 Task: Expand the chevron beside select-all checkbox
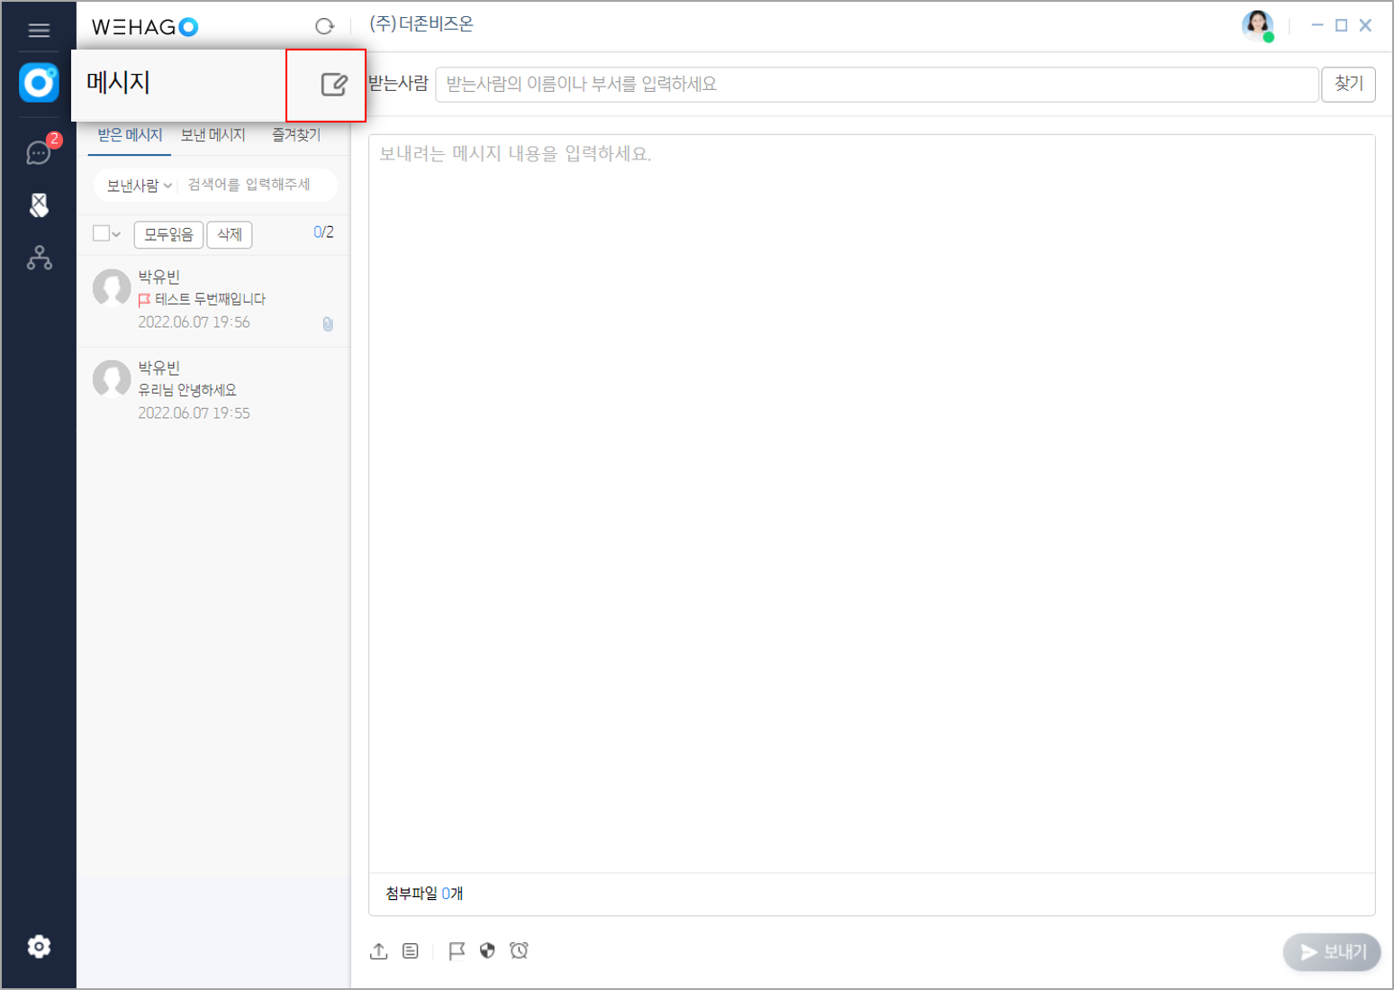click(x=114, y=232)
